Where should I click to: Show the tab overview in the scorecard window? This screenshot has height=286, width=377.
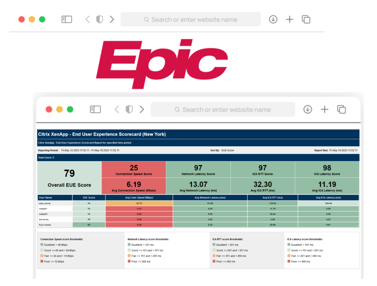(342, 109)
